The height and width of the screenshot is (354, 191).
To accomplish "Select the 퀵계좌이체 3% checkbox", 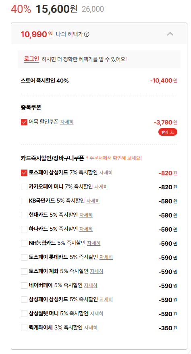I will tap(24, 327).
